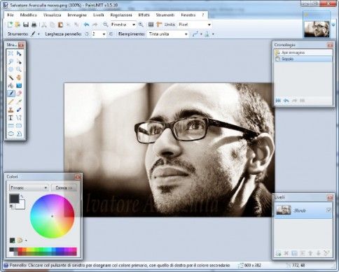This screenshot has width=339, height=272.
Task: Open the Primario color selector dropdown
Action: coord(29,187)
